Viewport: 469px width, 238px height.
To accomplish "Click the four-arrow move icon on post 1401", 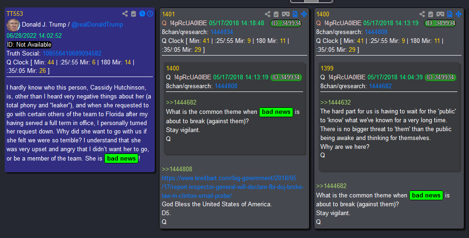I will click(x=304, y=14).
